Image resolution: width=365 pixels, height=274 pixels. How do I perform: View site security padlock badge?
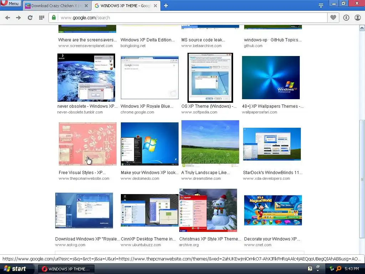click(54, 17)
